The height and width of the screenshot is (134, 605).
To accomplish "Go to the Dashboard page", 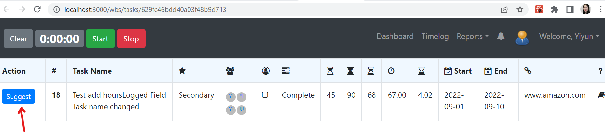I will pos(395,36).
